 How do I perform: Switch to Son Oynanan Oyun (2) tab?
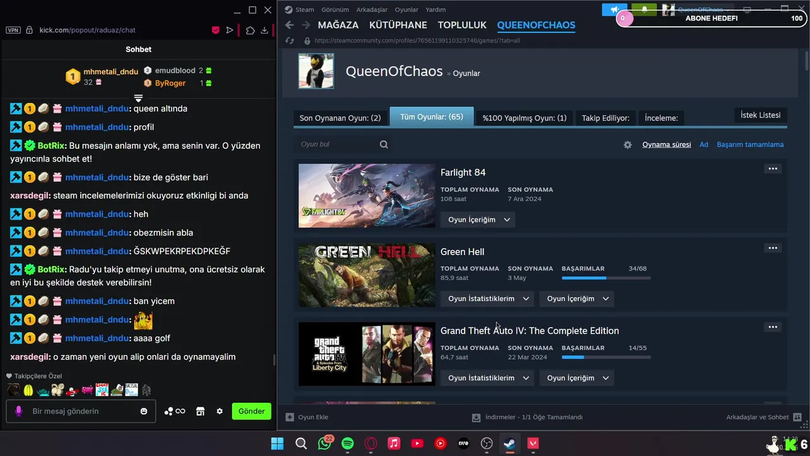340,118
